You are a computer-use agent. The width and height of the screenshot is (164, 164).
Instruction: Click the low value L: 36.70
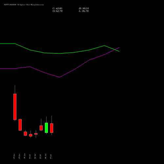tap(84, 11)
